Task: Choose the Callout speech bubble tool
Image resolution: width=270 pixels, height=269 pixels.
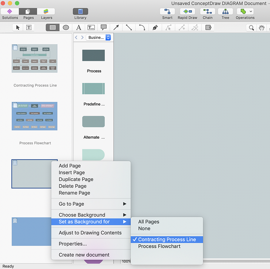Action: pos(104,27)
